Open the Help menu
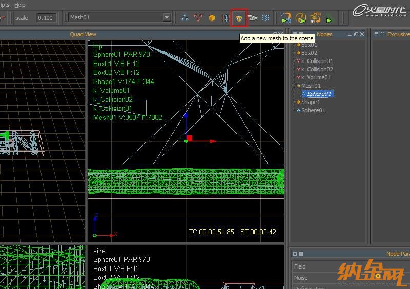The image size is (410, 289). pyautogui.click(x=19, y=5)
